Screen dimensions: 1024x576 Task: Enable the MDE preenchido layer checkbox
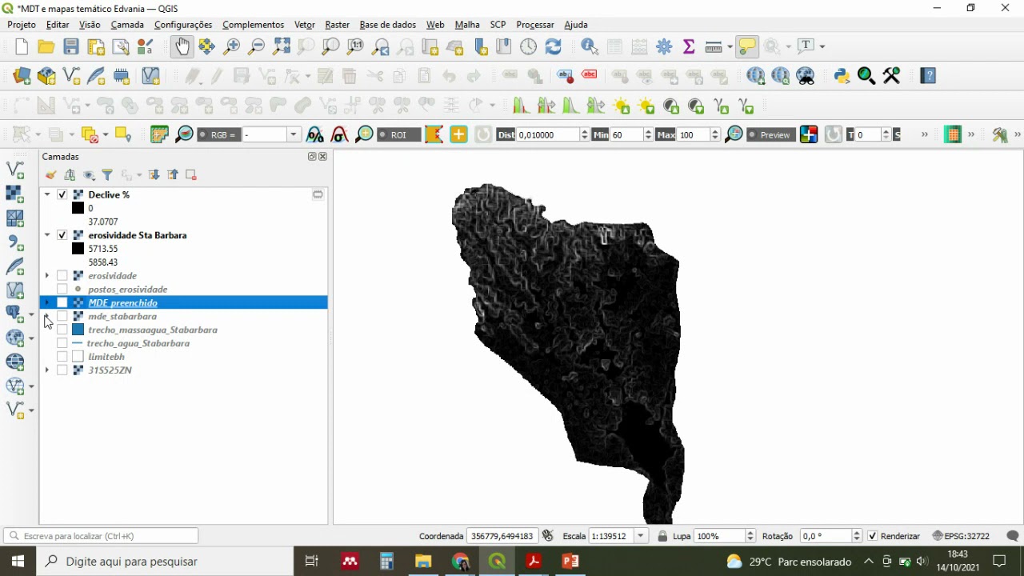click(62, 303)
